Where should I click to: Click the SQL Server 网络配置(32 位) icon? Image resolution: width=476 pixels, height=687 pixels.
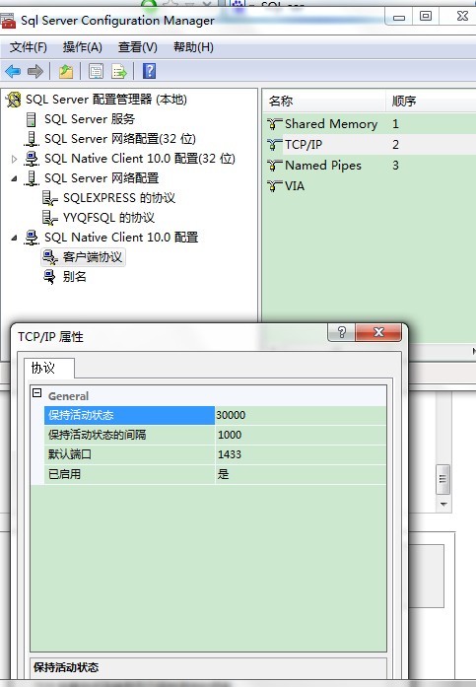pos(32,139)
